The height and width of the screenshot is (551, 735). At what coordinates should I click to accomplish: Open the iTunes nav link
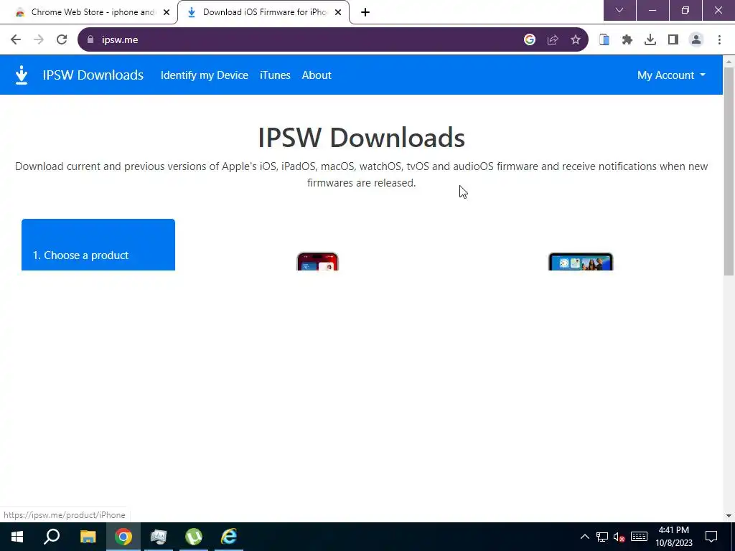point(275,75)
